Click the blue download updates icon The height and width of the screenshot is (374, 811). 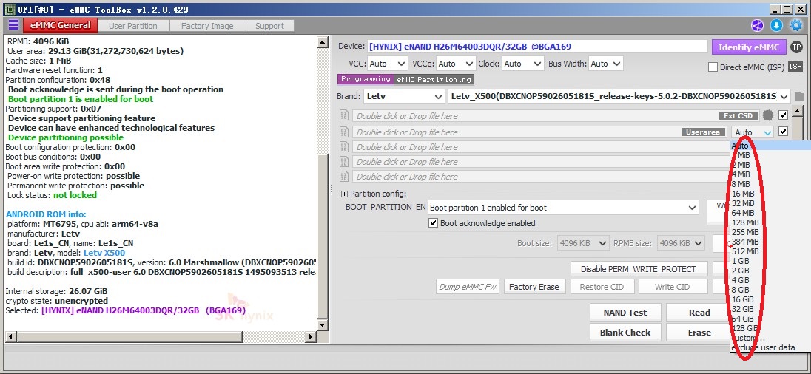click(x=776, y=25)
